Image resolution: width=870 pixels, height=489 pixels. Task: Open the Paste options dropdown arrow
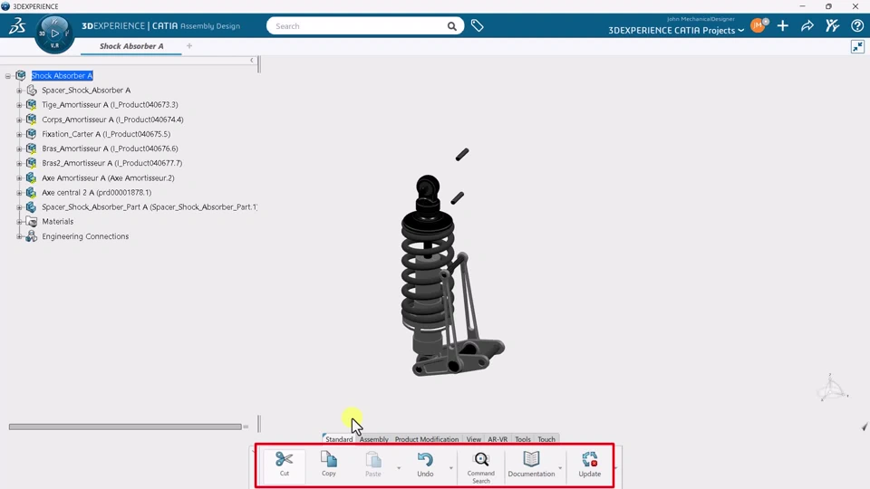click(x=399, y=468)
